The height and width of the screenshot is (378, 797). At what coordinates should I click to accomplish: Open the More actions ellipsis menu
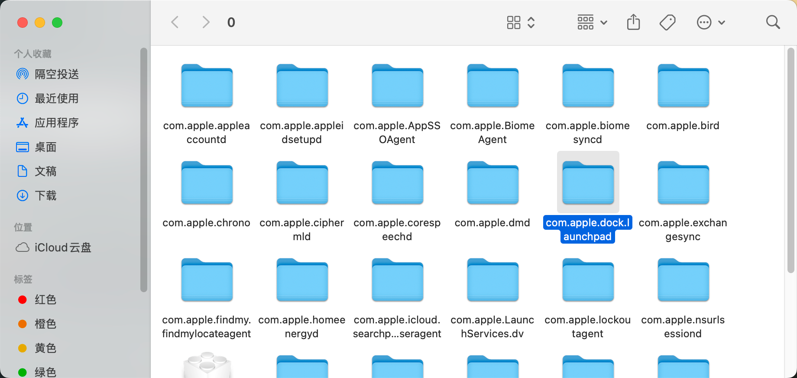pyautogui.click(x=710, y=22)
